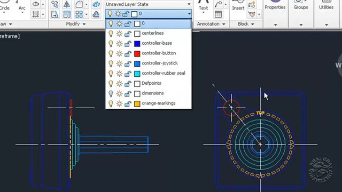
Task: Collapse the current layer dropdown arrow
Action: click(x=189, y=14)
